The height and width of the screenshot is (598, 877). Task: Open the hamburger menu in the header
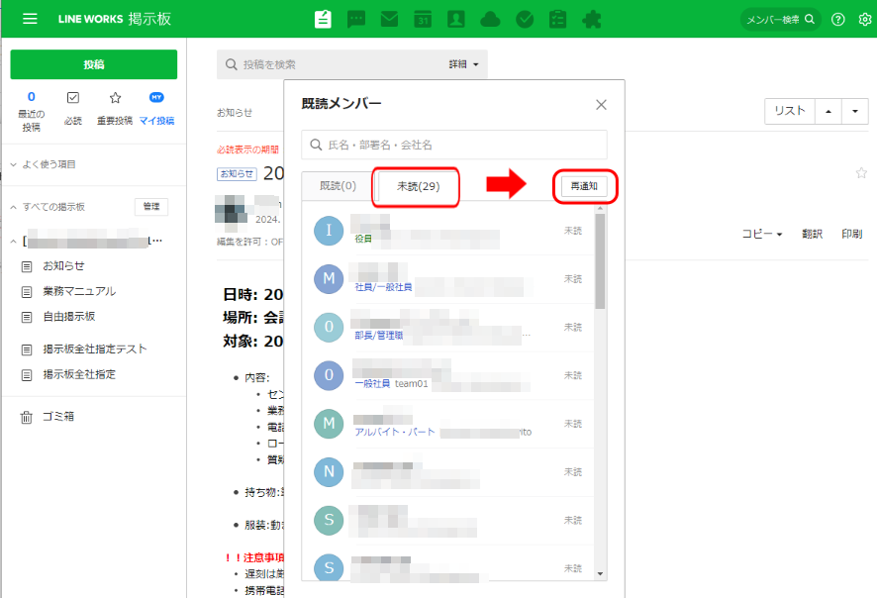pos(30,19)
